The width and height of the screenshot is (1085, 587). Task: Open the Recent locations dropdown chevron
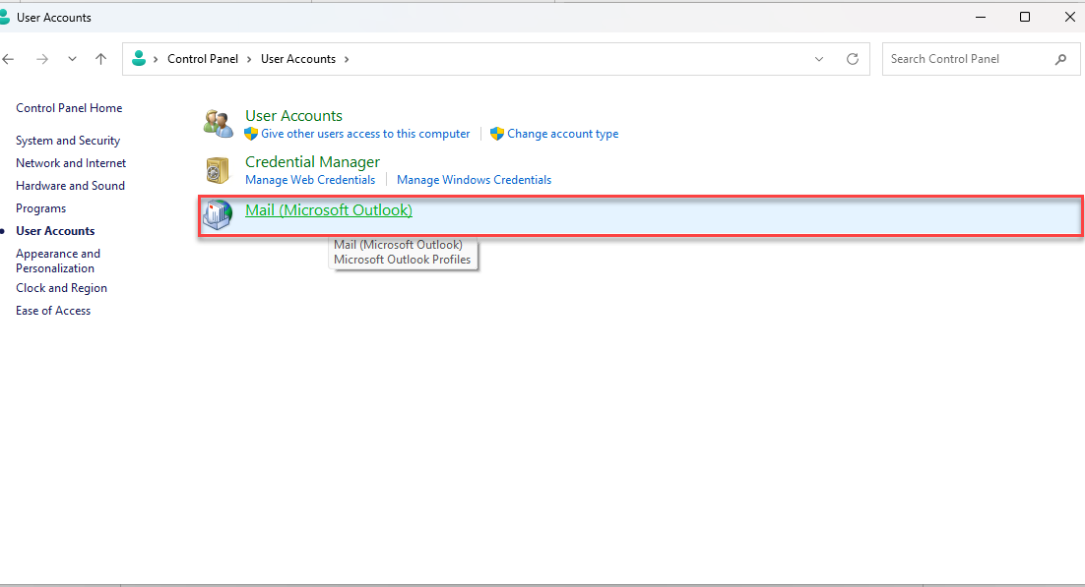click(72, 59)
